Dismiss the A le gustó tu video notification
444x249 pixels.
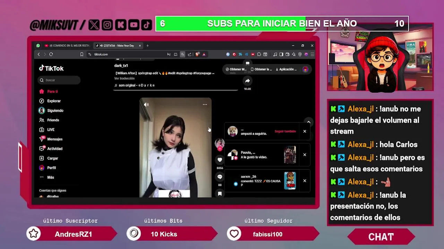[305, 155]
